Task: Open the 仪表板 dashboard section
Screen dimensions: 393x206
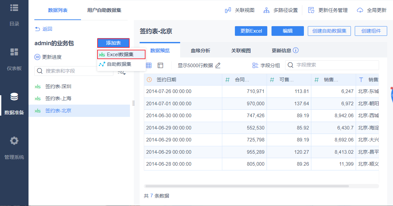Action: point(14,59)
